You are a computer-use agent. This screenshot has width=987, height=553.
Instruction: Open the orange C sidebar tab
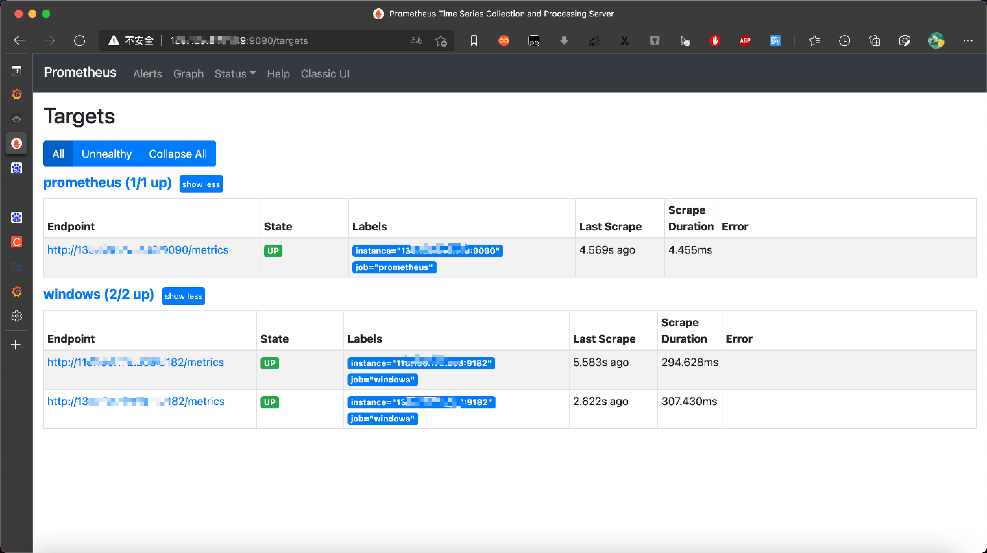point(16,242)
